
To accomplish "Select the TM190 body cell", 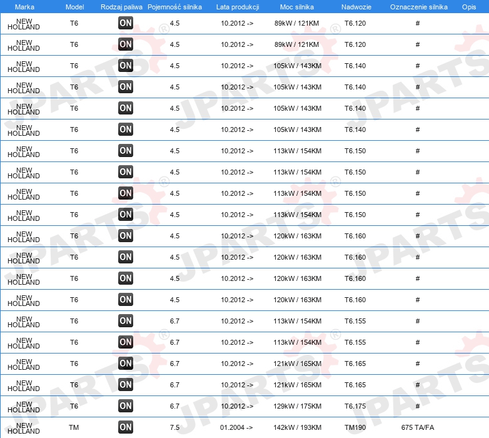I will 355,427.
